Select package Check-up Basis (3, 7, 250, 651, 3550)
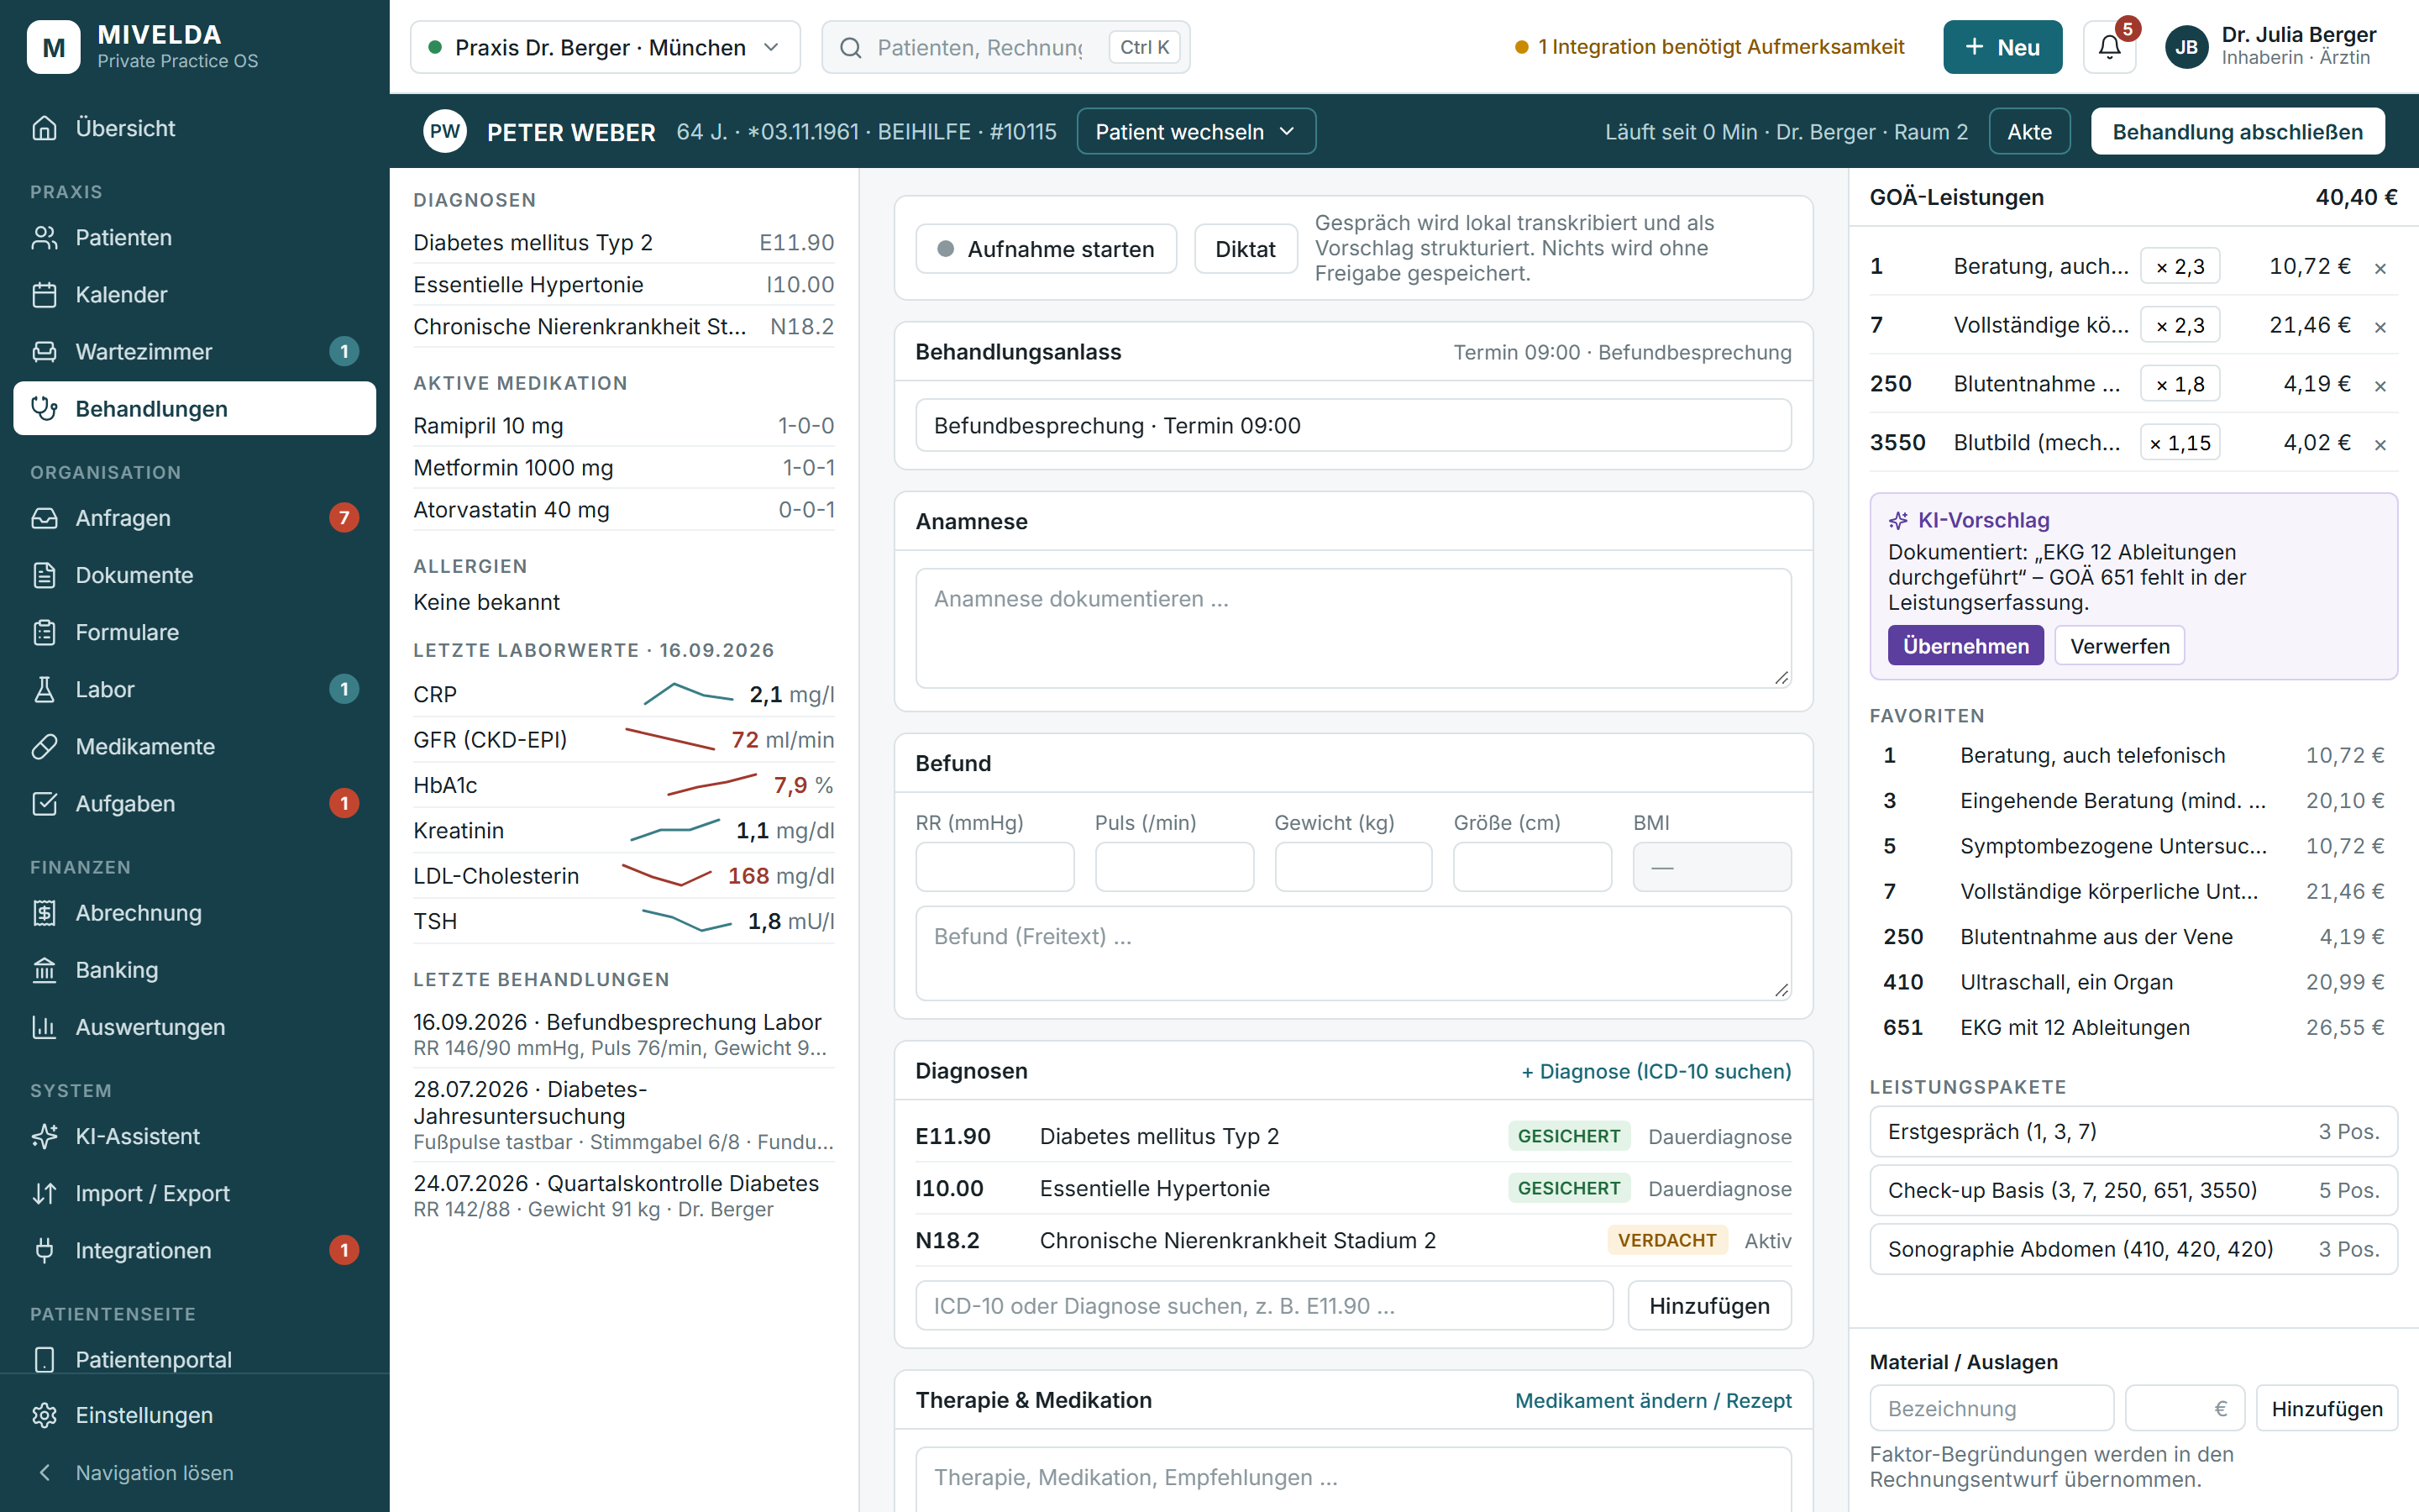 [x=2133, y=1190]
